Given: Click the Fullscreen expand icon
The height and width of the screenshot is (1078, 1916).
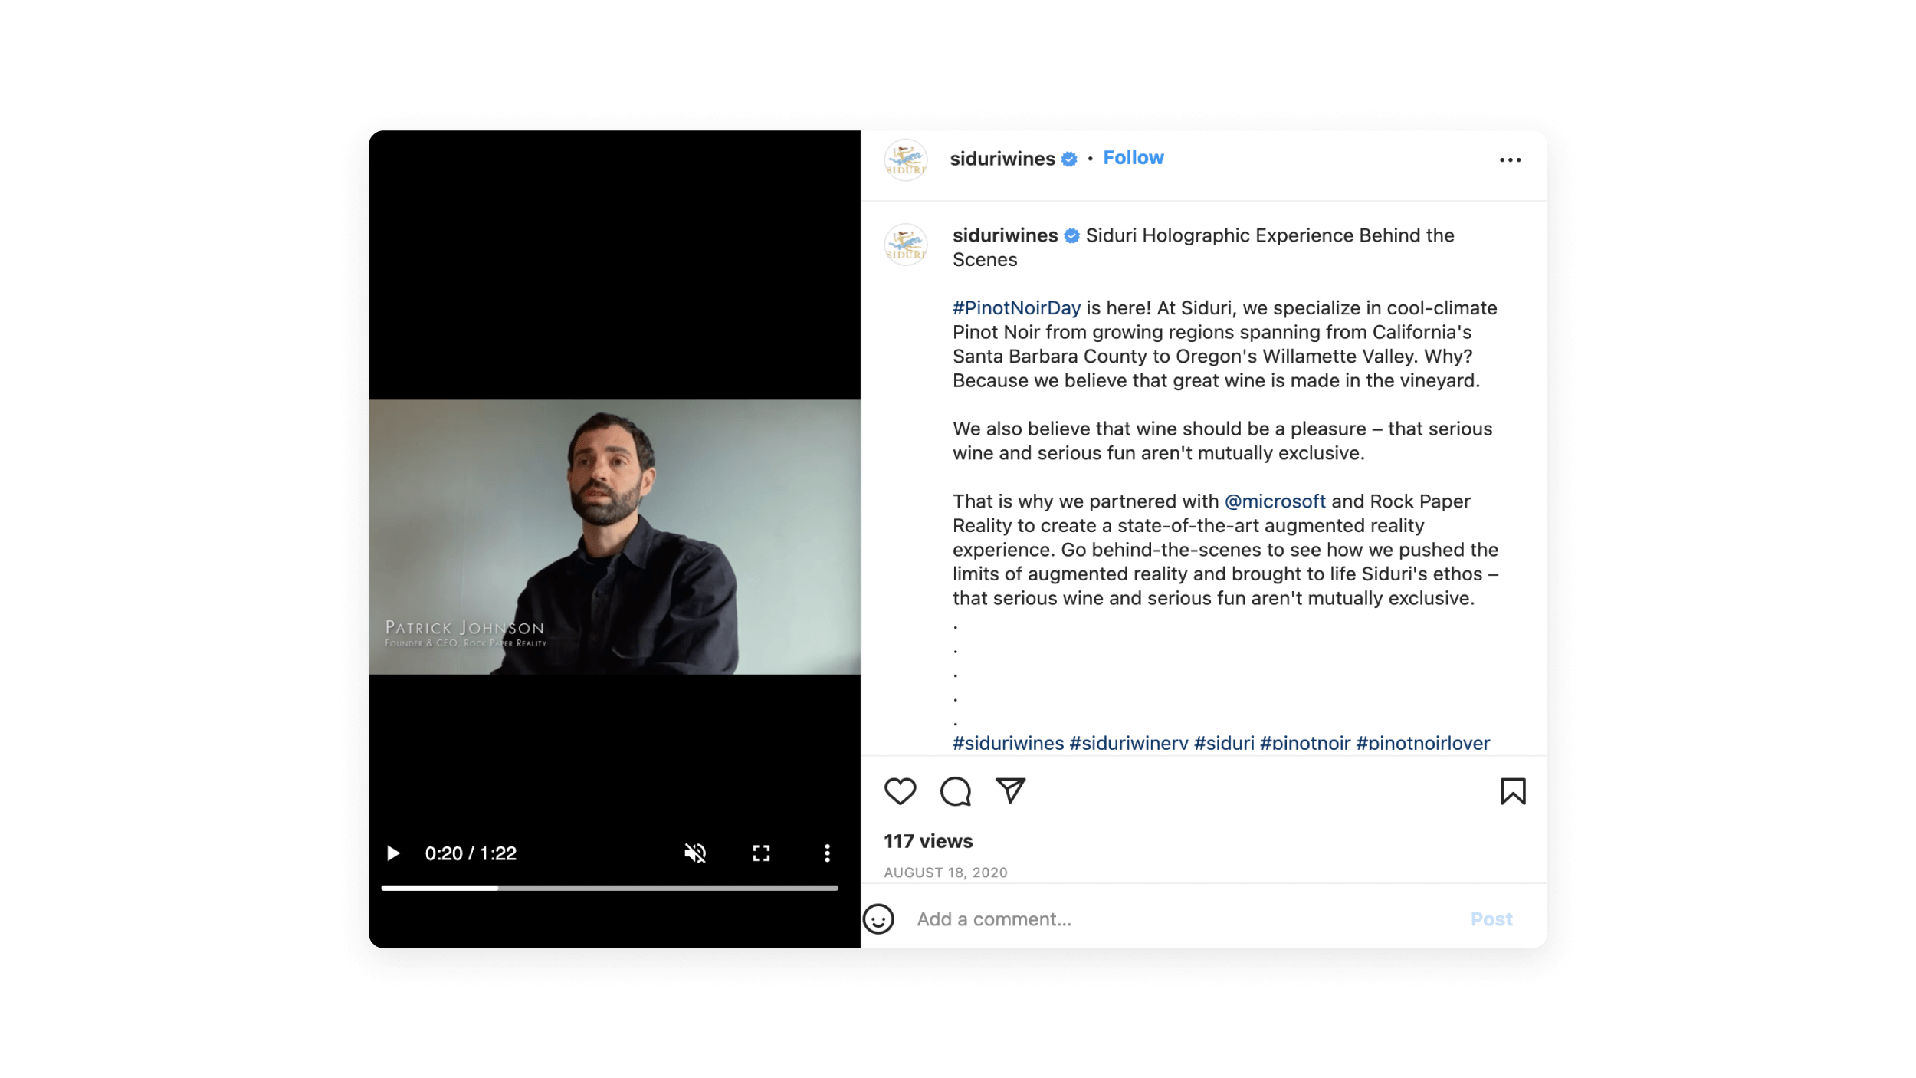Looking at the screenshot, I should click(760, 853).
